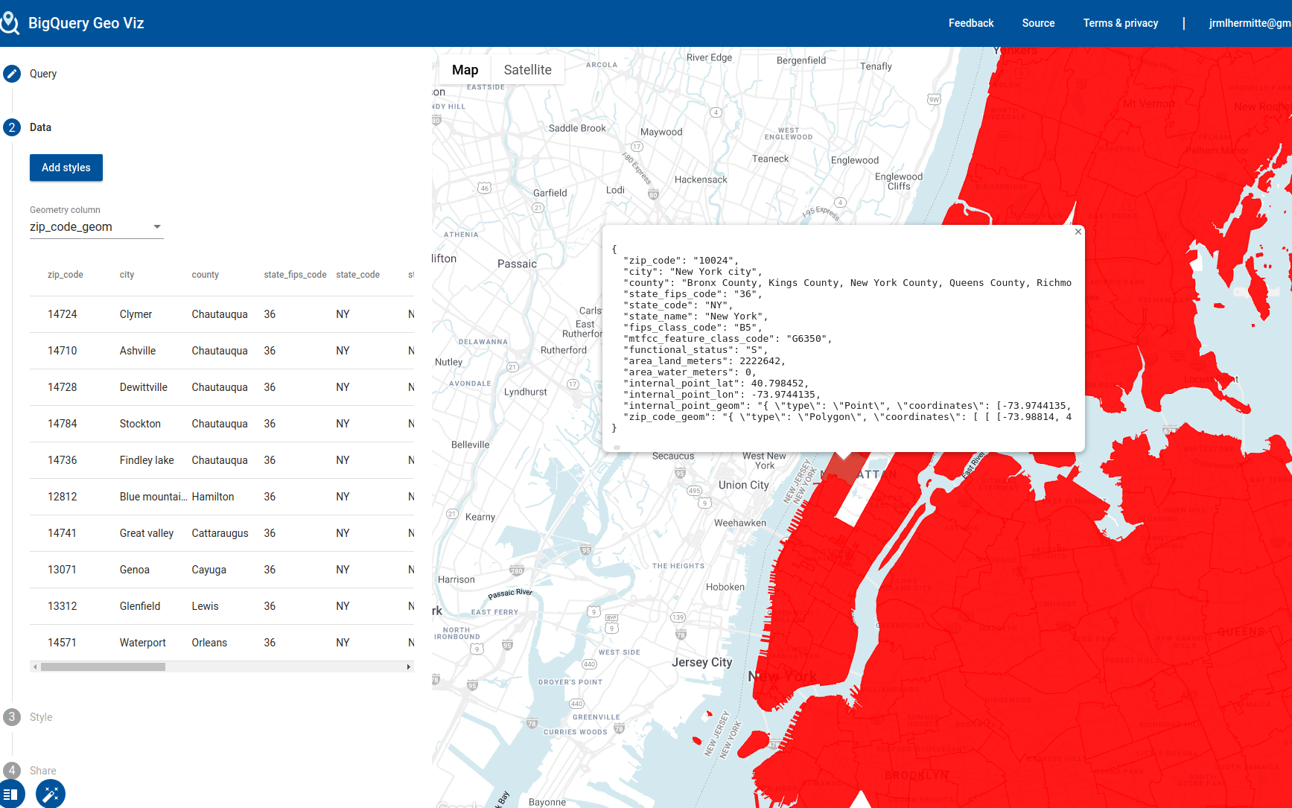Open the Query step pencil icon
The width and height of the screenshot is (1292, 808).
click(12, 74)
